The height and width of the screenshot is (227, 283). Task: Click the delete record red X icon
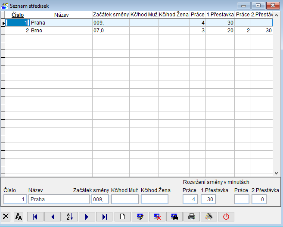coord(157,217)
